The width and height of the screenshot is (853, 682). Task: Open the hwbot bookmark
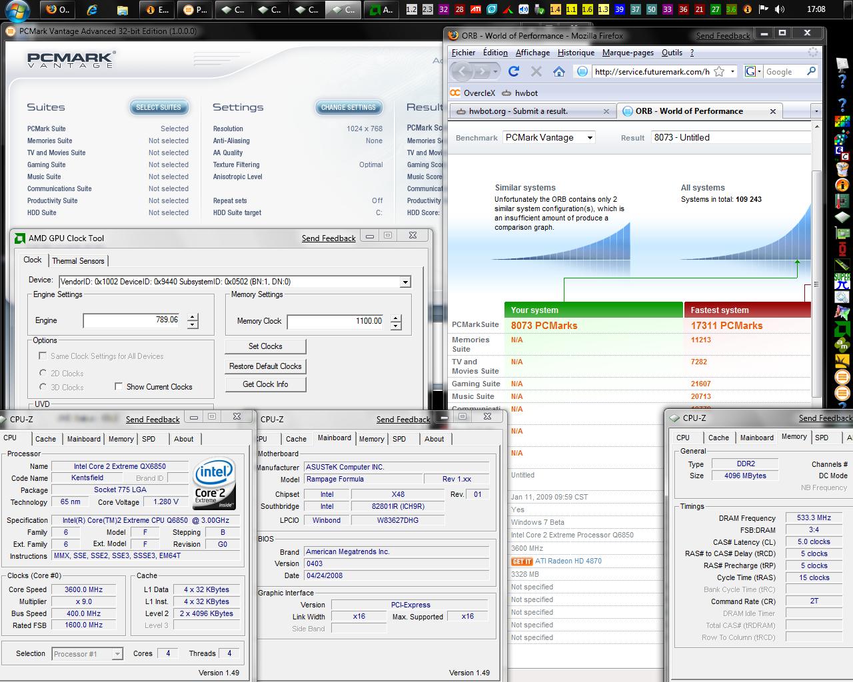520,93
